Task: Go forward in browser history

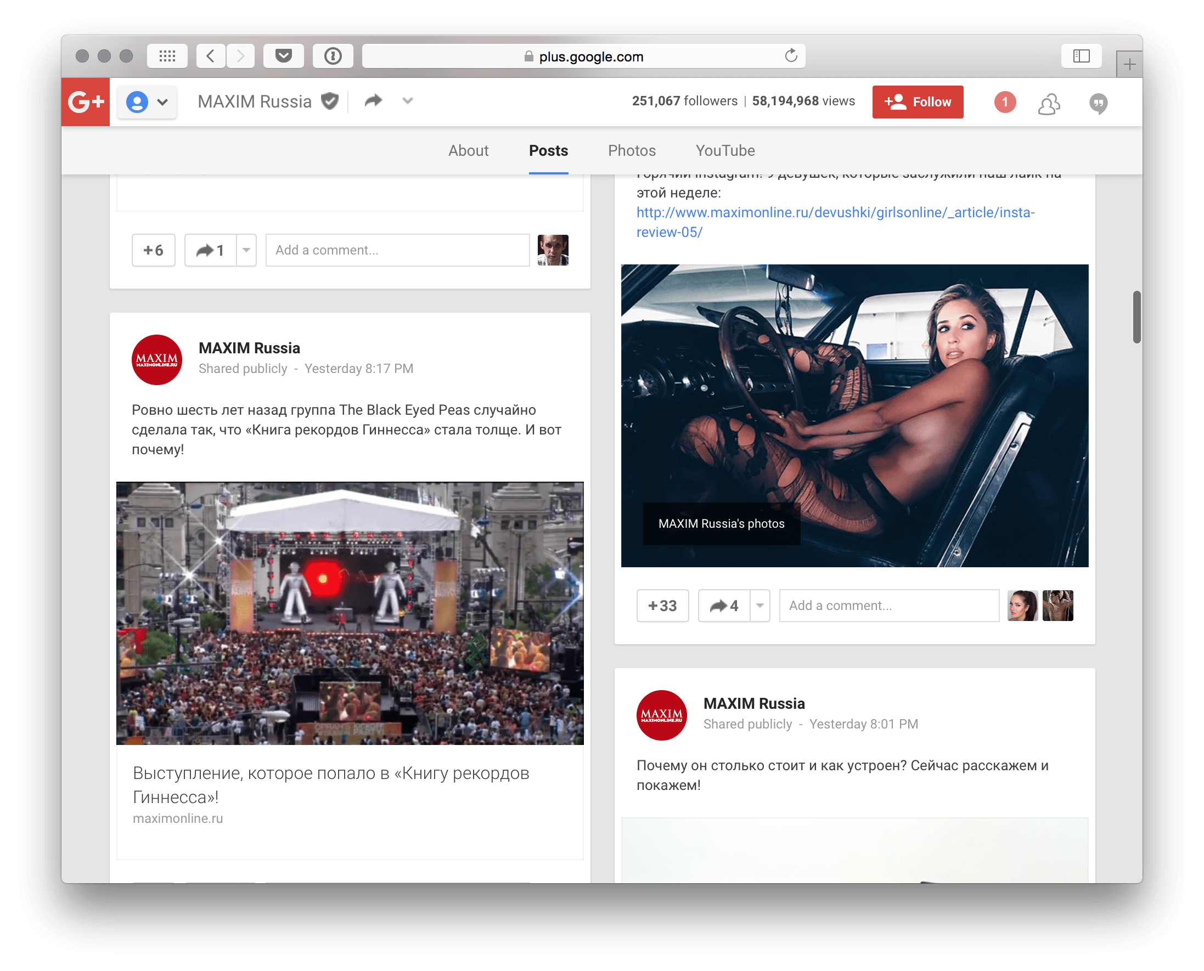Action: click(x=240, y=56)
